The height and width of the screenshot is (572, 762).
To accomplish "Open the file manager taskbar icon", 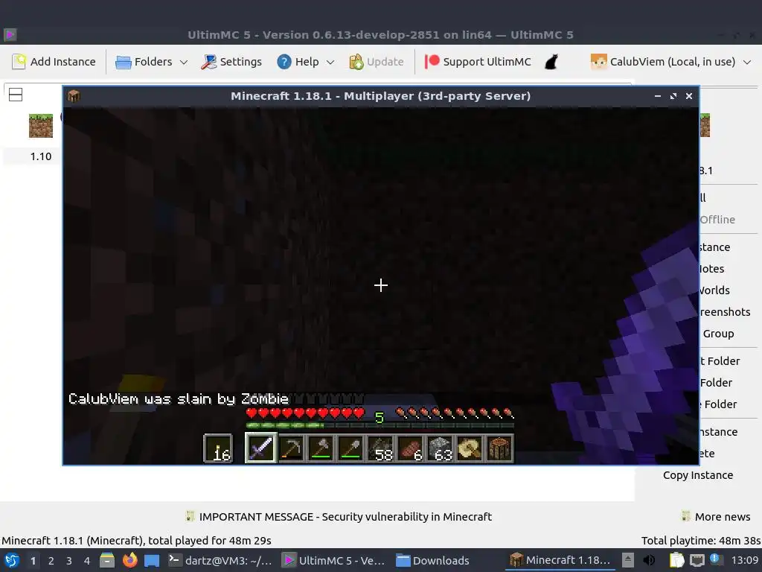I will point(107,561).
